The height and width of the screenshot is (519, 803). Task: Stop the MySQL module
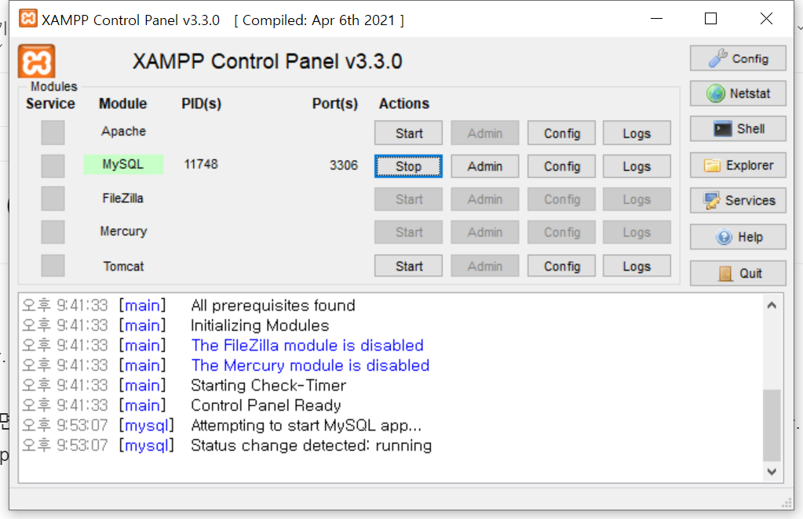[x=408, y=166]
